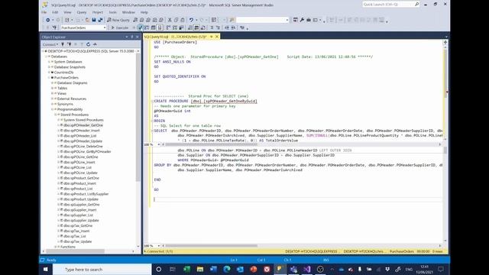Screen dimensions: 489x275
Task: Open Microsoft Edge from the taskbar
Action: (x=227, y=269)
